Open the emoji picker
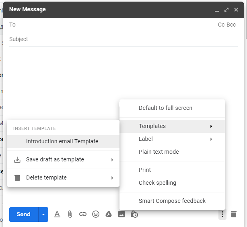247x227 pixels. 96,214
